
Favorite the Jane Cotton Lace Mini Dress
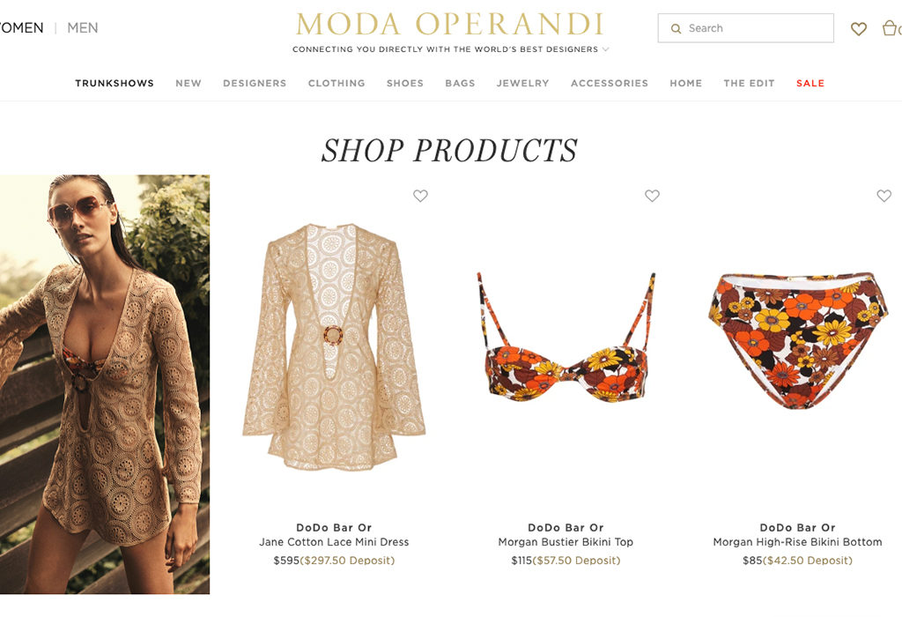[x=420, y=196]
